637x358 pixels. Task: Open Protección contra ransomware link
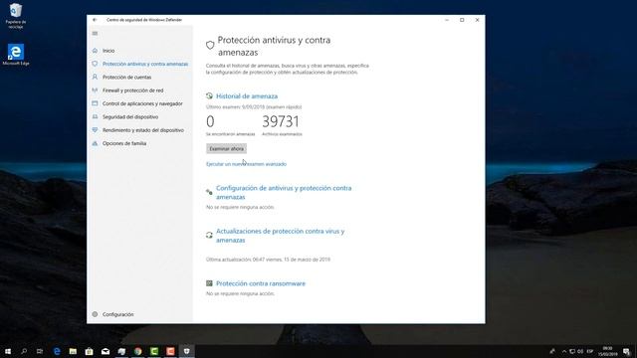(261, 283)
